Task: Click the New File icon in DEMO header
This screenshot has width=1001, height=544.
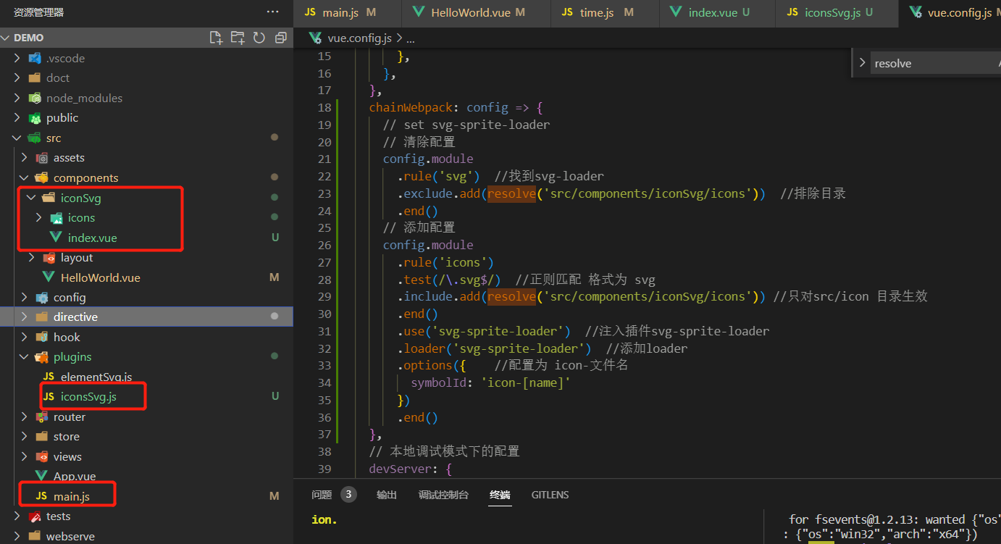Action: [x=216, y=38]
